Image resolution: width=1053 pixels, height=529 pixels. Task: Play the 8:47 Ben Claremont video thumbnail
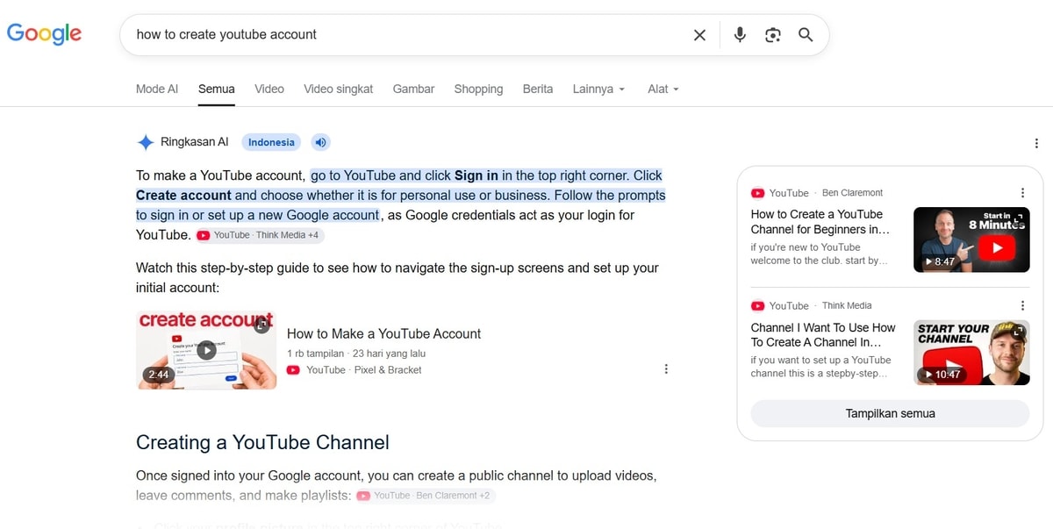pyautogui.click(x=971, y=239)
